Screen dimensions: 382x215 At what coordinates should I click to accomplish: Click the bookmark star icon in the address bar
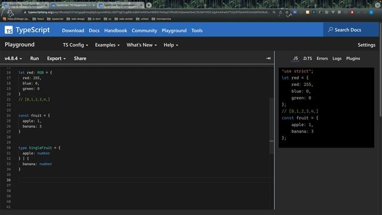pyautogui.click(x=286, y=12)
